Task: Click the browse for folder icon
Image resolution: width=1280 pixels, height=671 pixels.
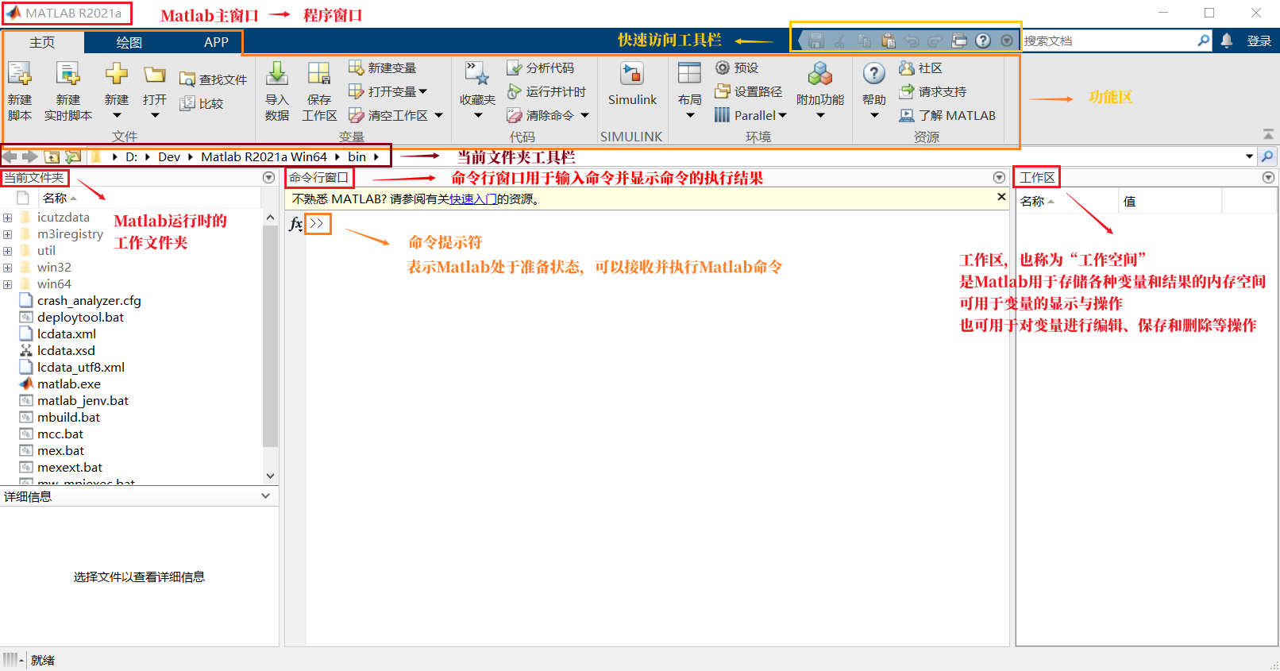Action: click(73, 156)
